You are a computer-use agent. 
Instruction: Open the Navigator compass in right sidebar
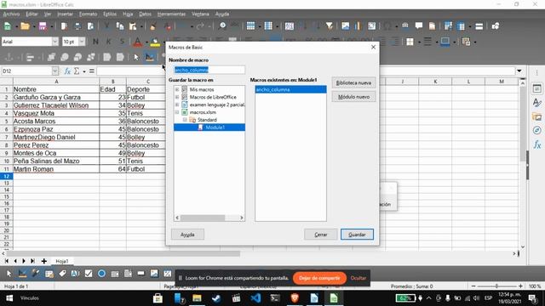[x=537, y=130]
